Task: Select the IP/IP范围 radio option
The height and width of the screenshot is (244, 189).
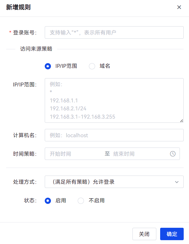Action: click(x=48, y=66)
